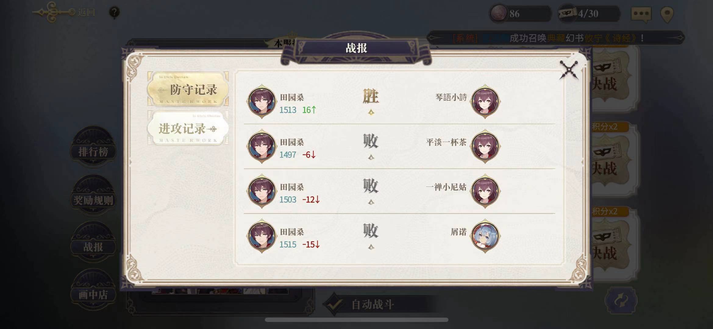Tap the 返回 back arrow
The width and height of the screenshot is (713, 329).
(64, 12)
